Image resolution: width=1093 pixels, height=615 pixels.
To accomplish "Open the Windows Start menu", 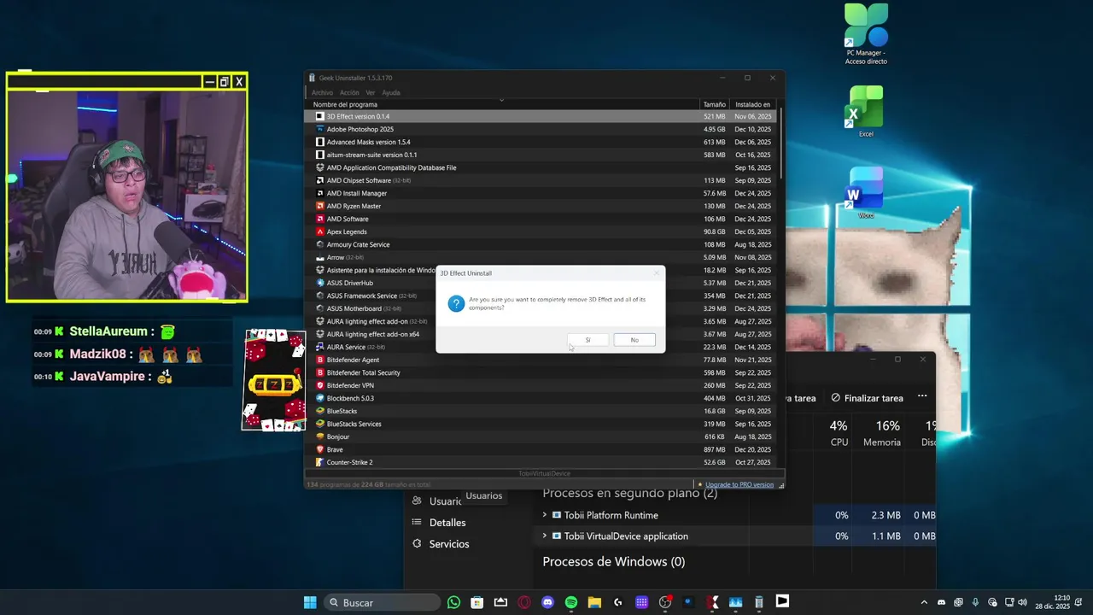I will click(310, 602).
